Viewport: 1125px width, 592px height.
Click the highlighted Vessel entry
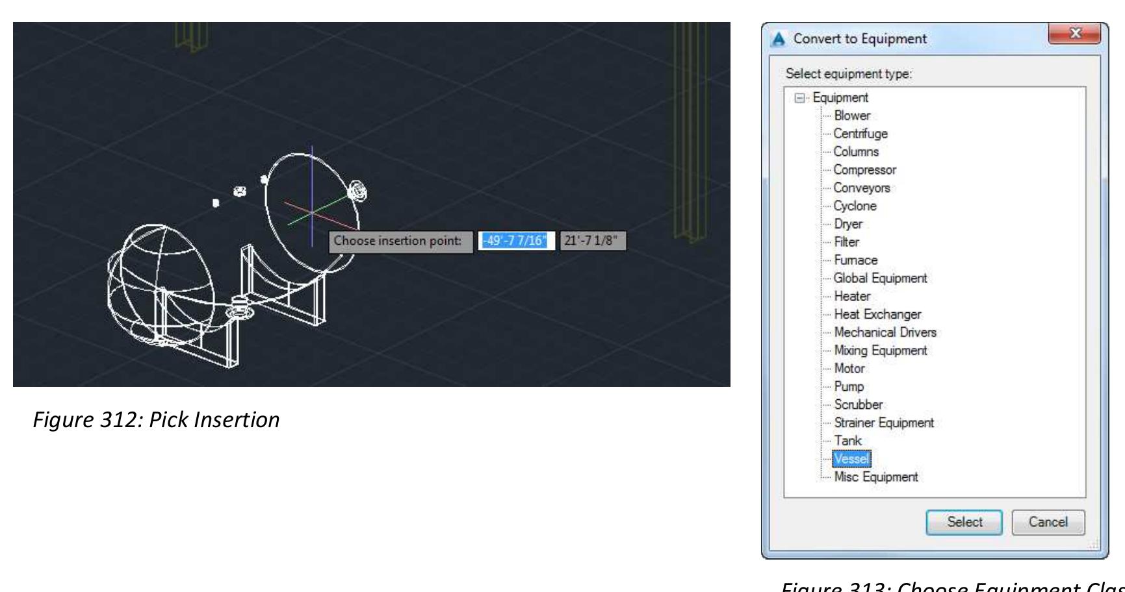click(851, 459)
